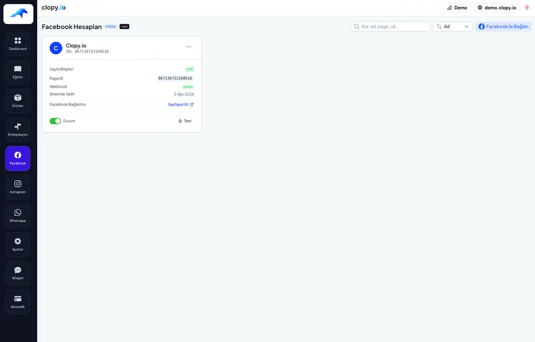535x342 pixels.
Task: Open Ayarlar settings
Action: point(18,244)
